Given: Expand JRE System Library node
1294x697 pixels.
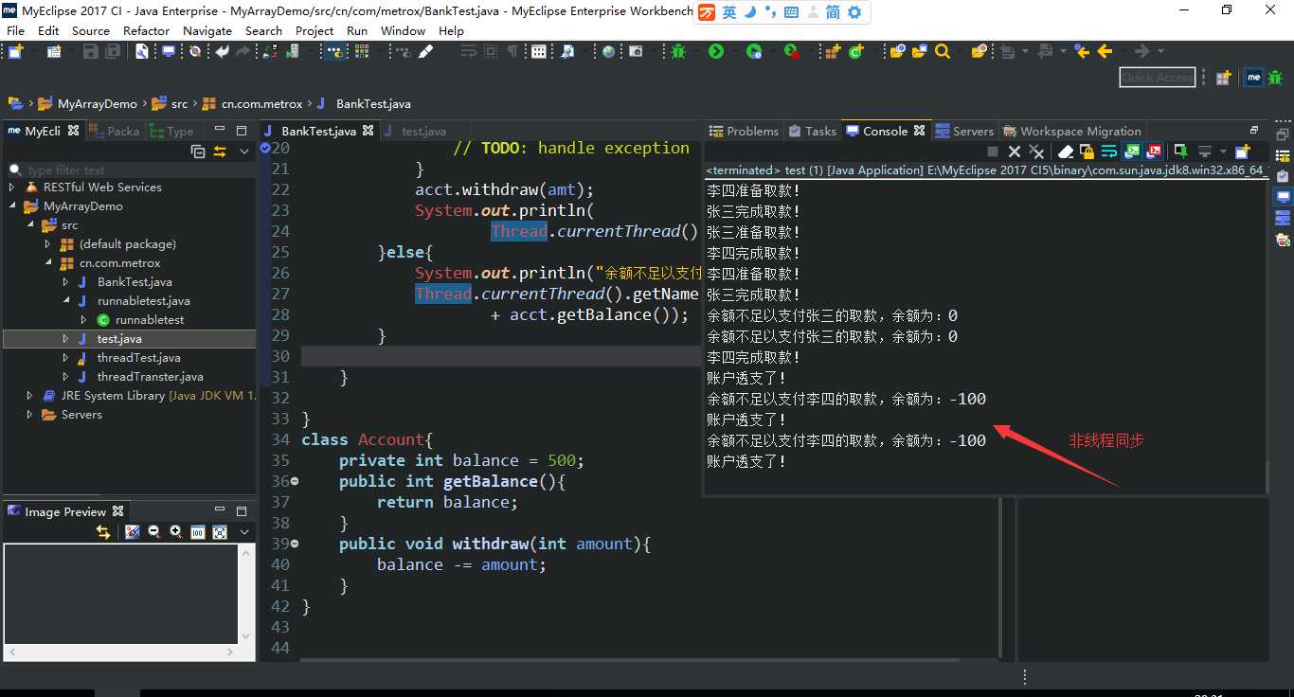Looking at the screenshot, I should coord(30,396).
